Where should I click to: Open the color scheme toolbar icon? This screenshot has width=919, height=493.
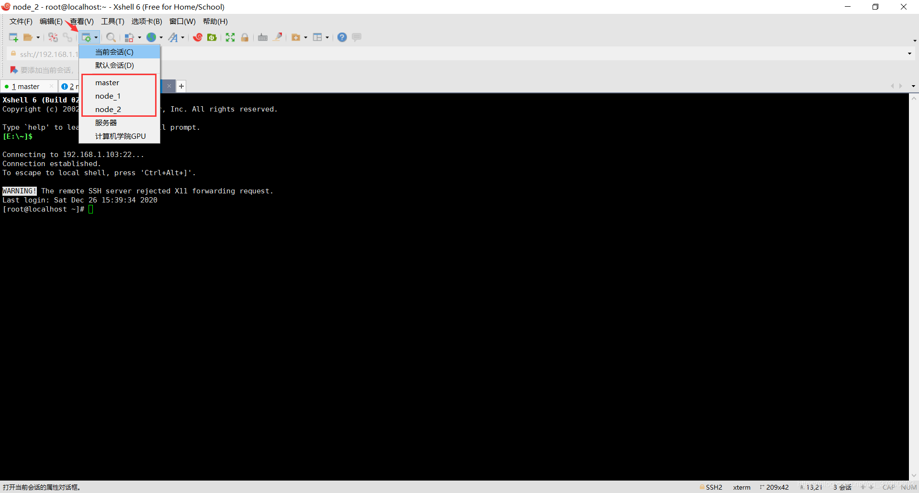coord(129,37)
